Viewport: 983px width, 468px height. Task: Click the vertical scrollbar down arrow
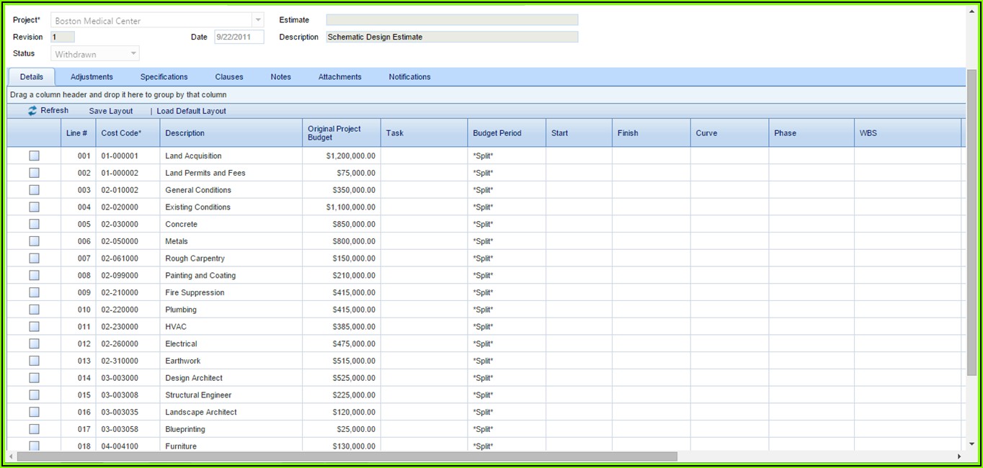[971, 444]
